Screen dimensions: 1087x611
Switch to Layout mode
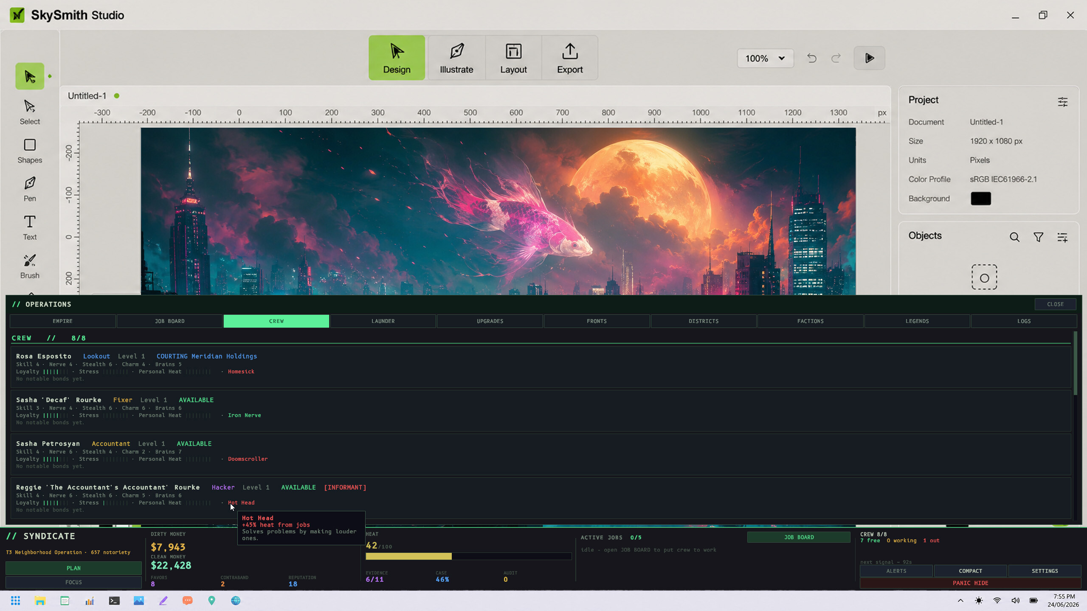pyautogui.click(x=513, y=58)
